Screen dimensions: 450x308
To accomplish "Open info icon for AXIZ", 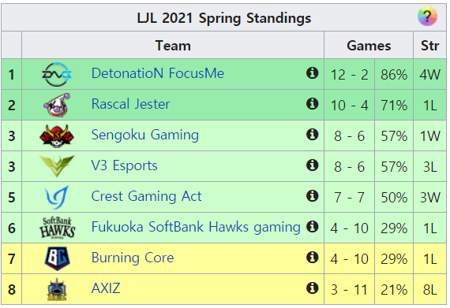I will [x=313, y=288].
